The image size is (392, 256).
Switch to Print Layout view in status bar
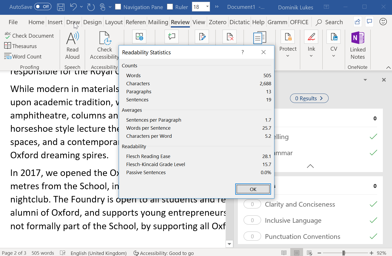pyautogui.click(x=297, y=253)
